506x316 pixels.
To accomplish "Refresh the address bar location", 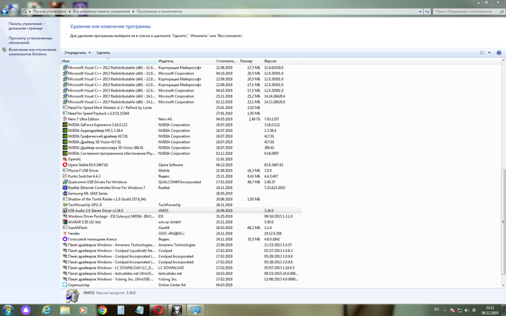I will tap(427, 11).
